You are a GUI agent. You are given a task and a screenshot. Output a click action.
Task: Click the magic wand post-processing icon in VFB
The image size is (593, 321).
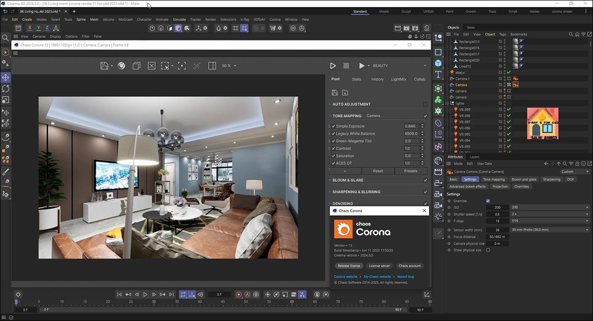click(x=197, y=65)
